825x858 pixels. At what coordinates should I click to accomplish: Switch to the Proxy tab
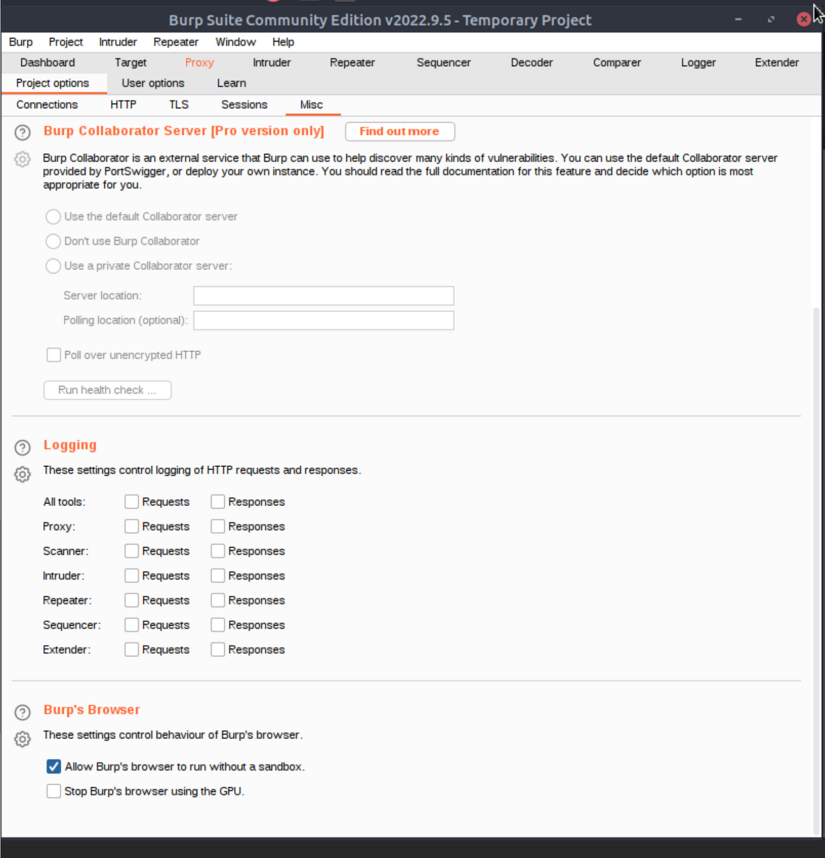(x=200, y=62)
